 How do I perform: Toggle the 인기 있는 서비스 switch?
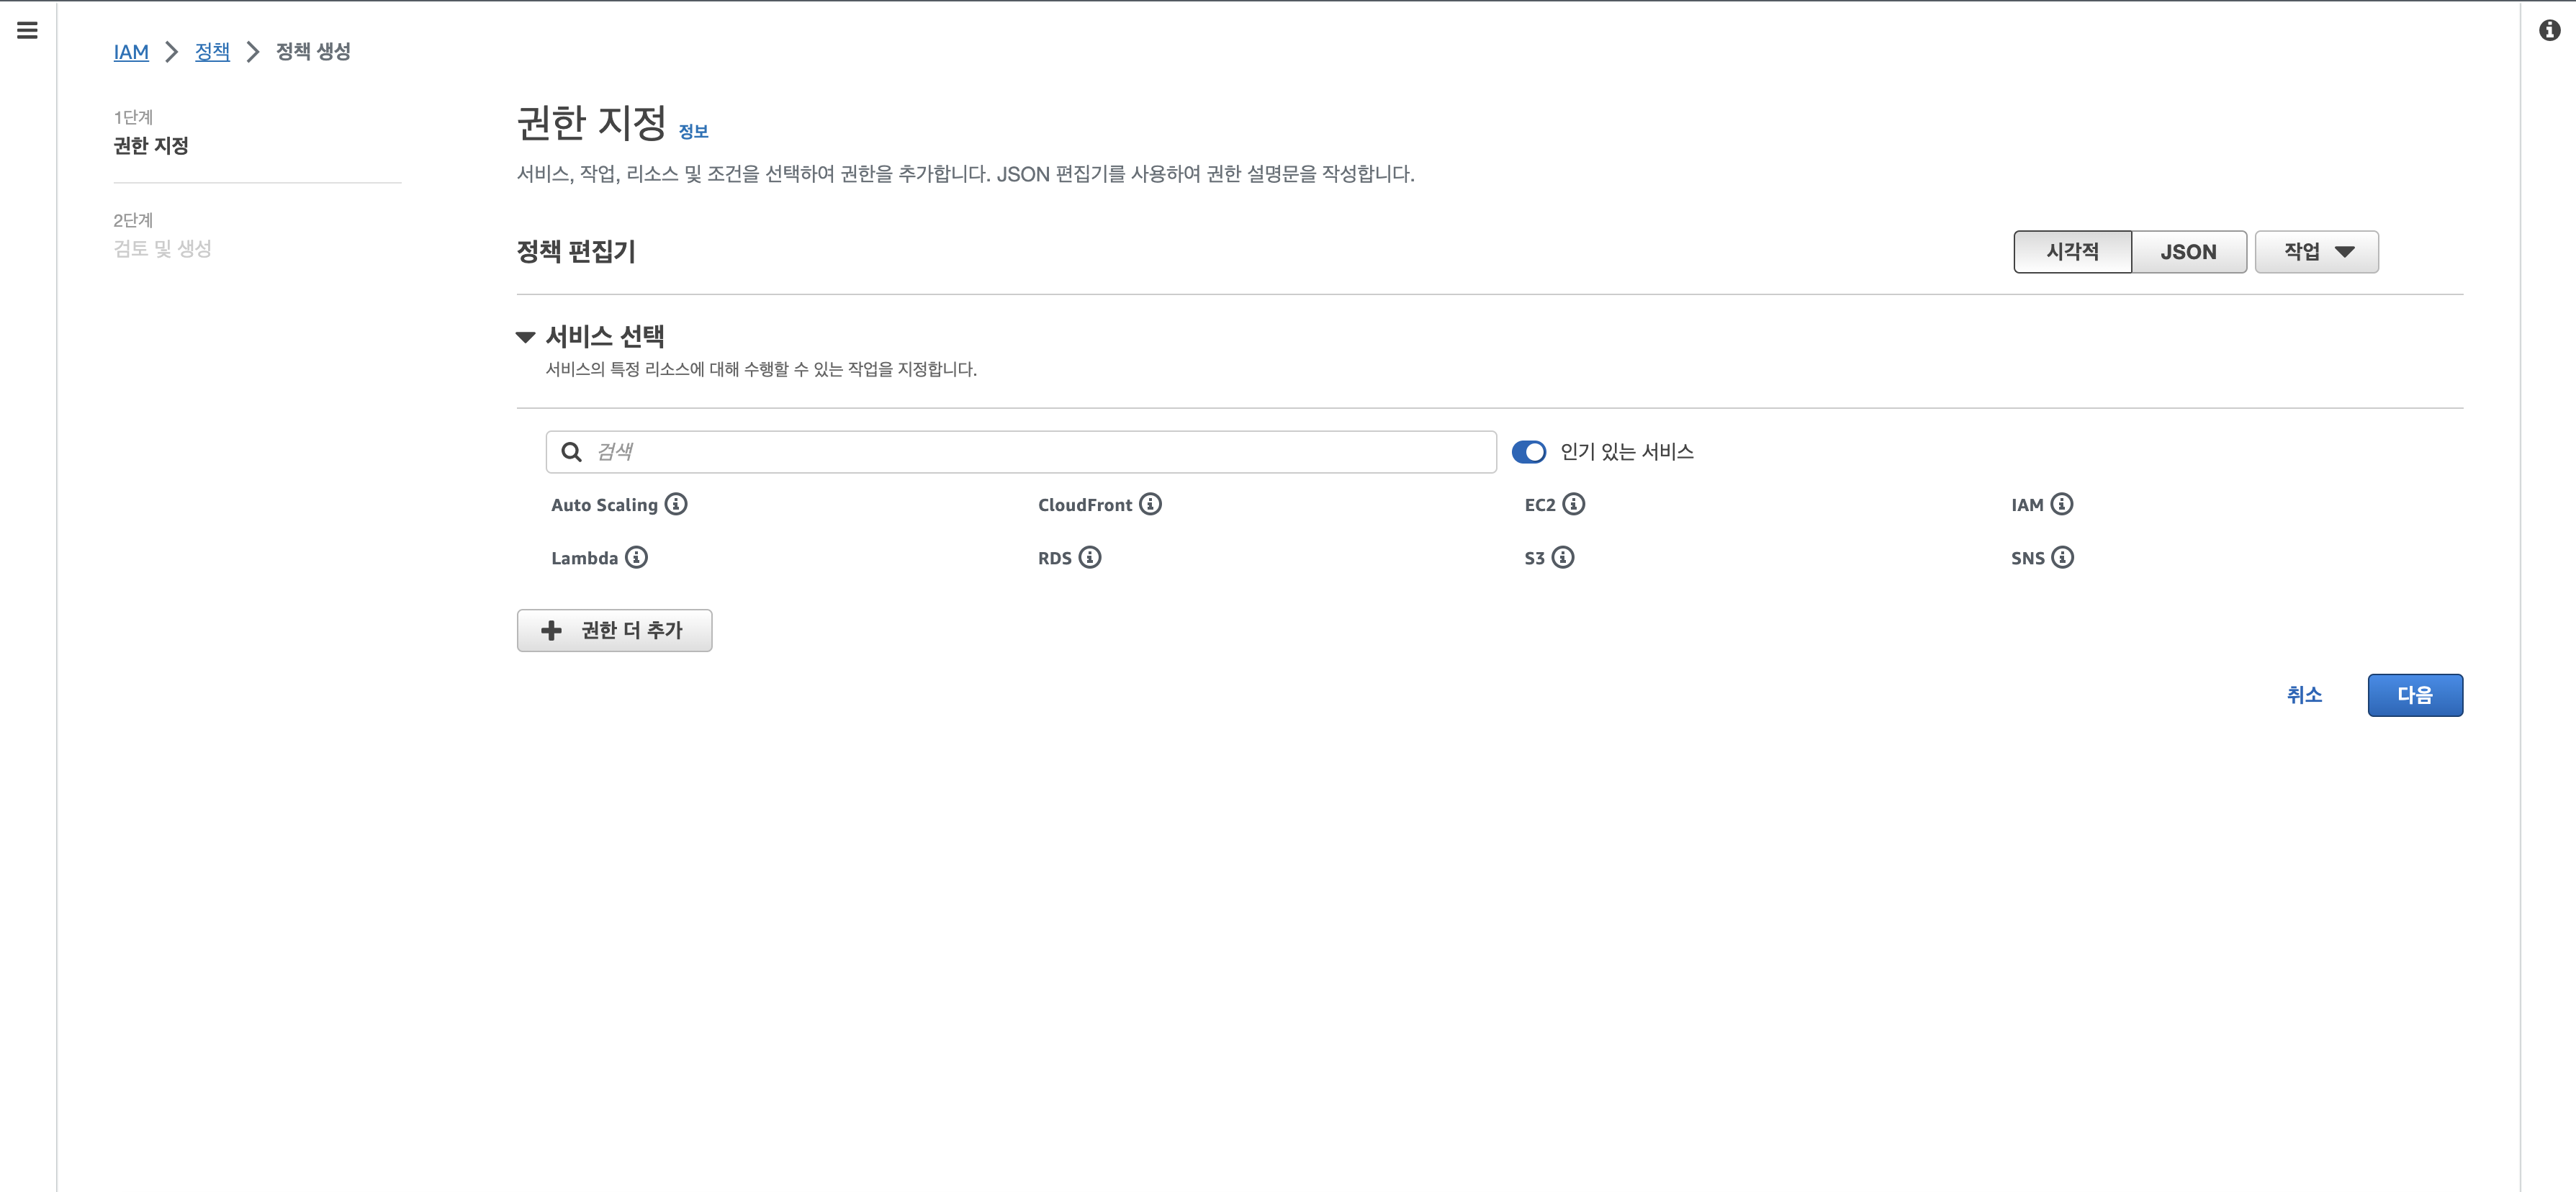[1528, 452]
